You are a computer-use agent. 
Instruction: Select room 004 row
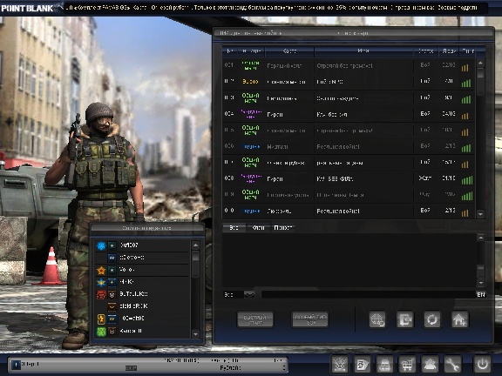click(349, 114)
